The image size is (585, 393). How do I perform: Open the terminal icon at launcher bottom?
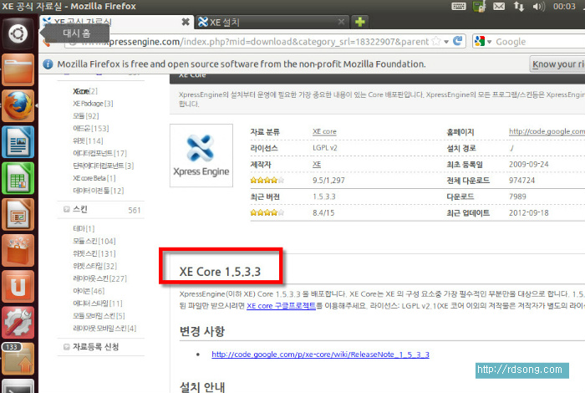(18, 386)
